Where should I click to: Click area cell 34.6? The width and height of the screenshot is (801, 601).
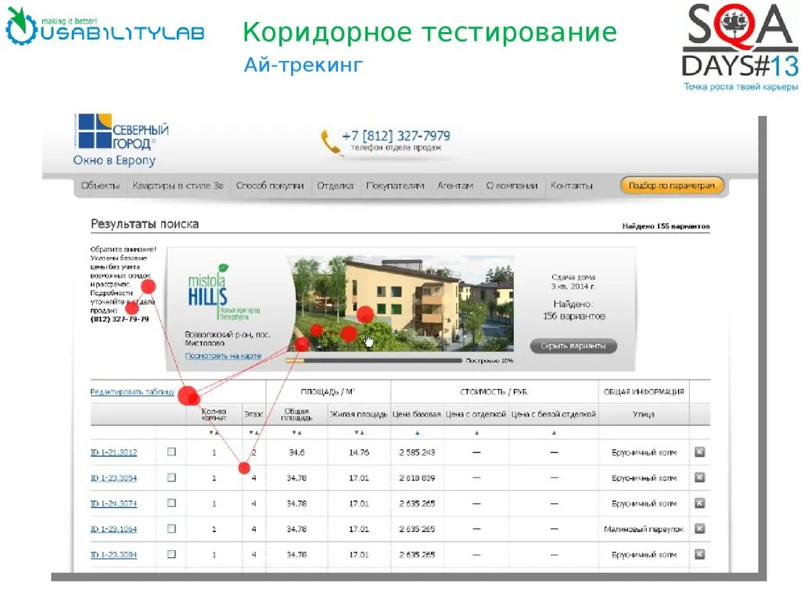click(296, 452)
